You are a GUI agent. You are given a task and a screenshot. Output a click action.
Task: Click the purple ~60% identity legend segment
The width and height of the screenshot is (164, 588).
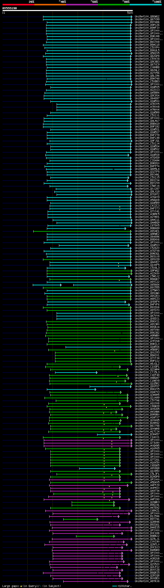(82, 5)
